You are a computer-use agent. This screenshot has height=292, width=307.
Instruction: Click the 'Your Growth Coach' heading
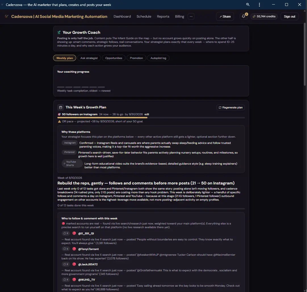point(81,32)
